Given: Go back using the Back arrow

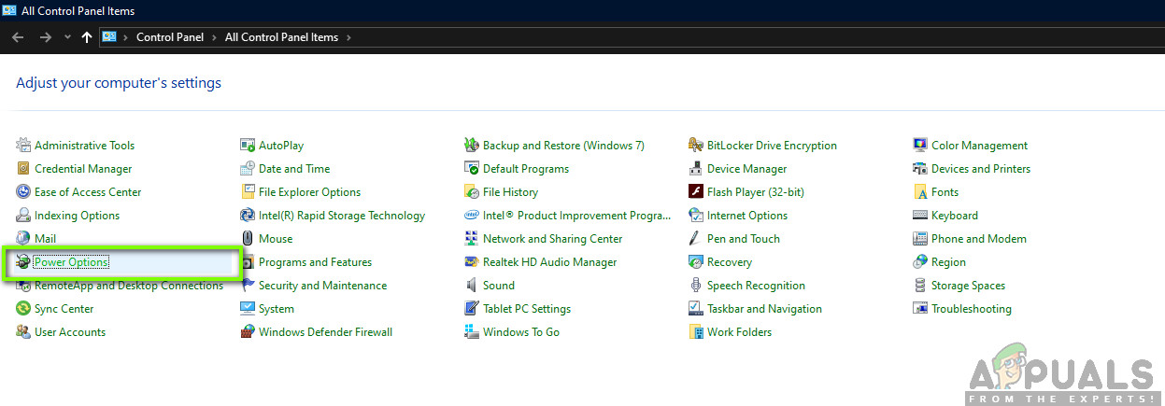Looking at the screenshot, I should coord(18,37).
